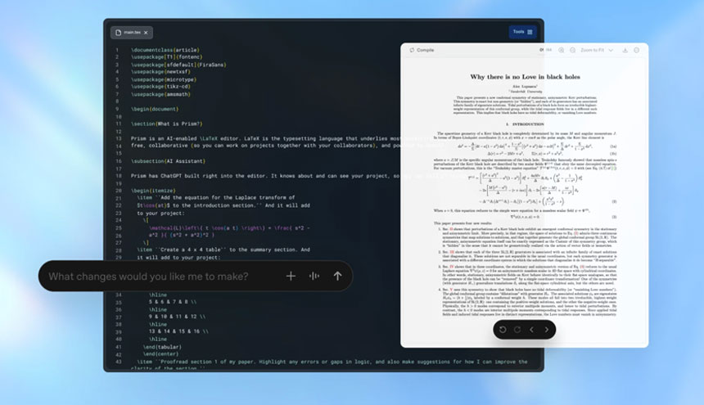704x405 pixels.
Task: Go to next page with right chevron
Action: pos(546,330)
